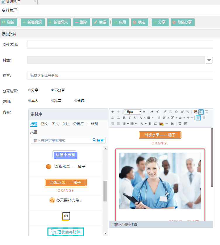Choose 本人 as the range
Image resolution: width=220 pixels, height=245 pixels.
[x=30, y=101]
